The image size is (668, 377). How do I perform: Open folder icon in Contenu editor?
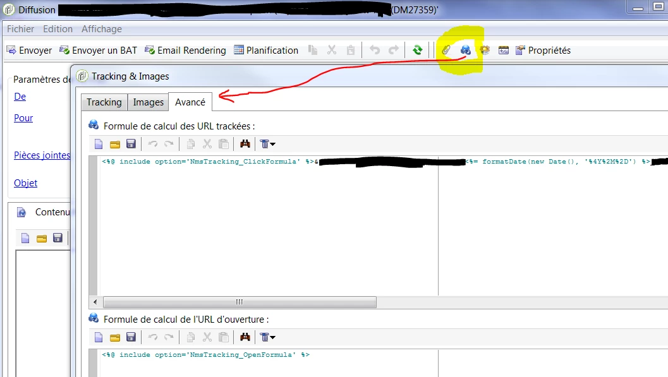coord(41,238)
